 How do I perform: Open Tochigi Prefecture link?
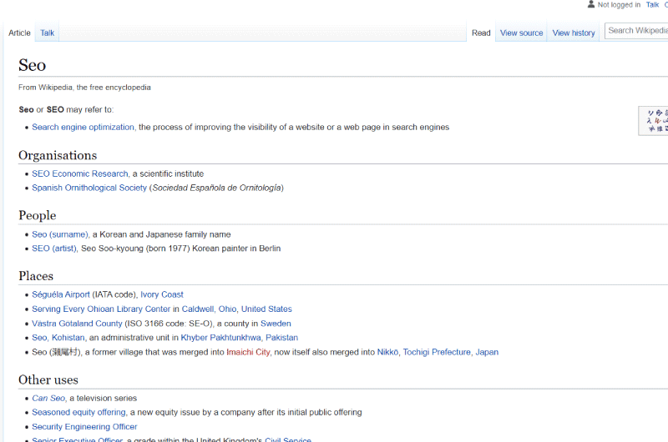coord(437,352)
